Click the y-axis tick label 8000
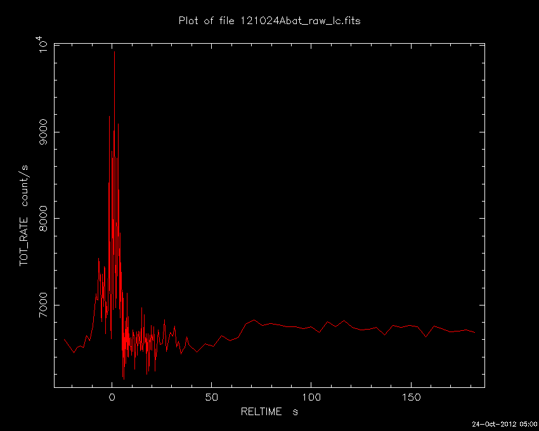This screenshot has width=539, height=431. point(43,218)
